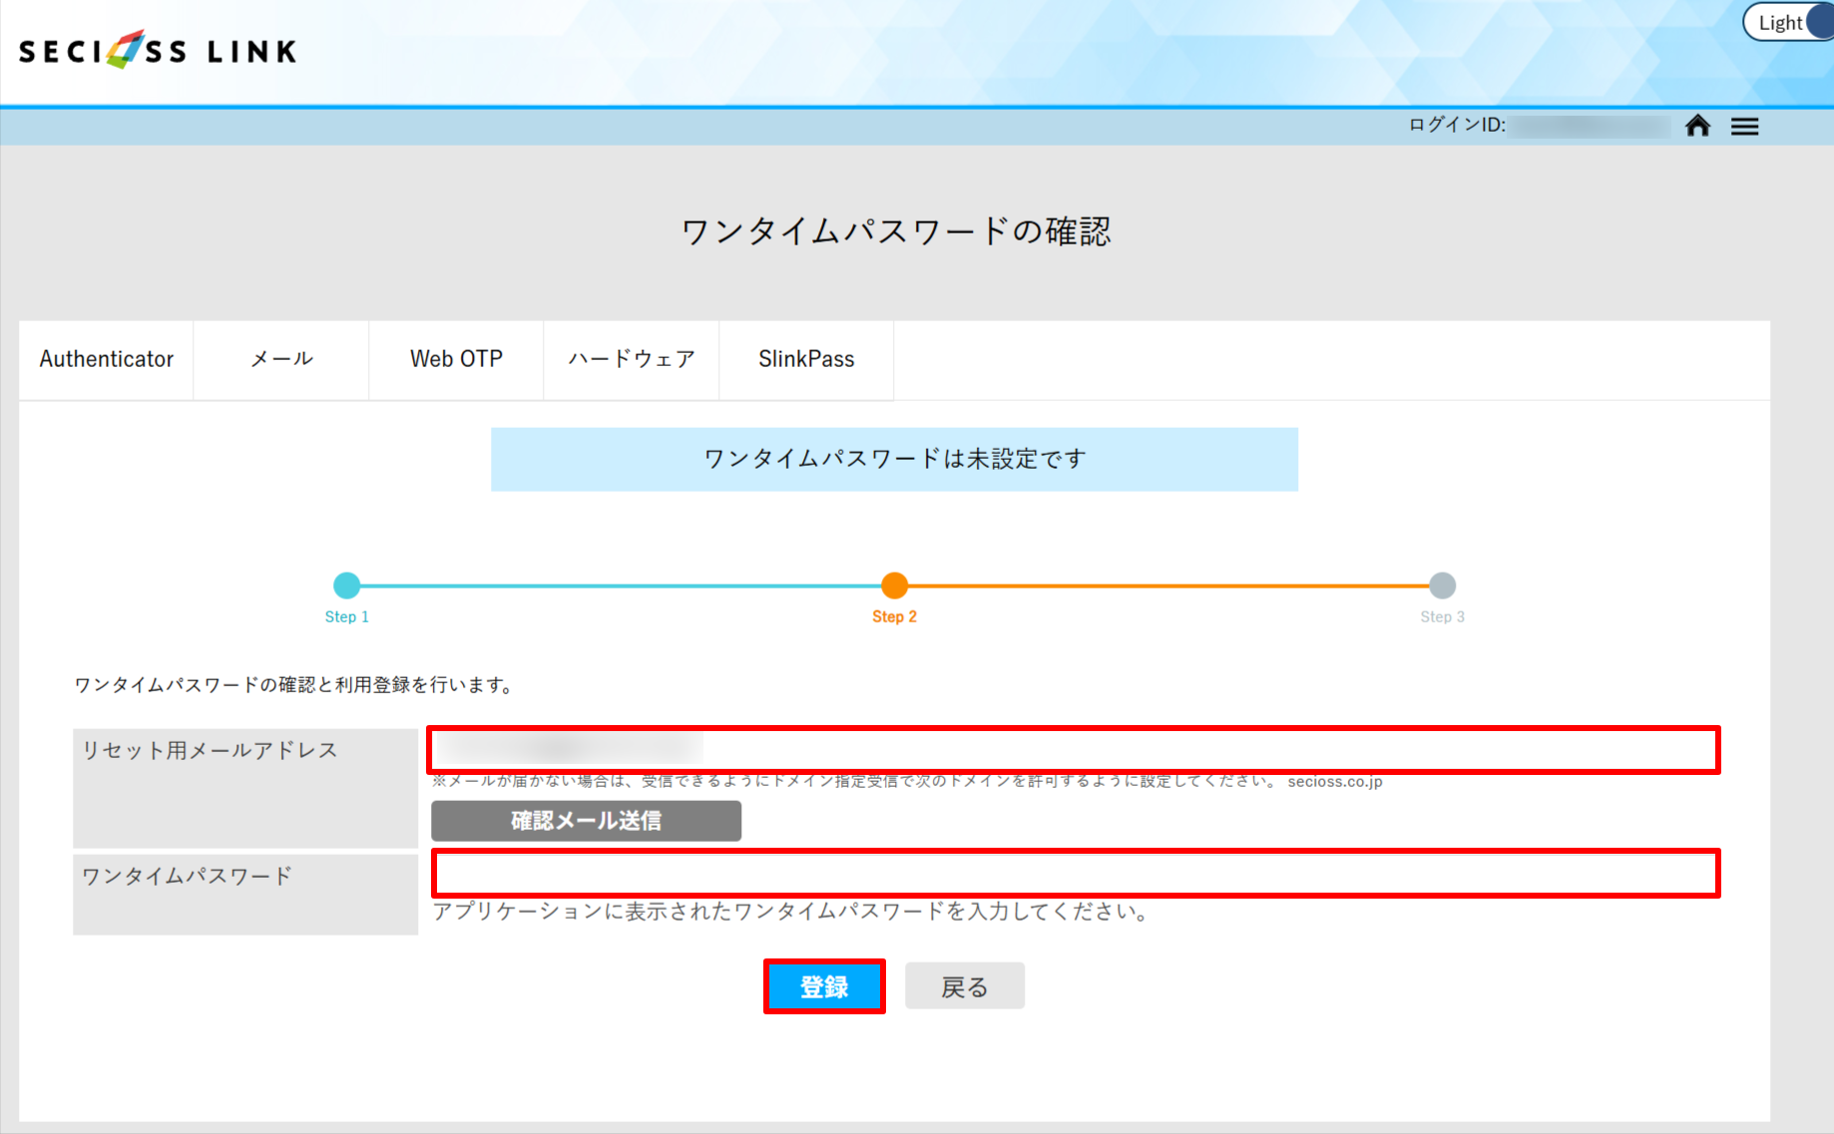Click the SECIOSS LINK logo
This screenshot has height=1134, width=1834.
(x=158, y=50)
